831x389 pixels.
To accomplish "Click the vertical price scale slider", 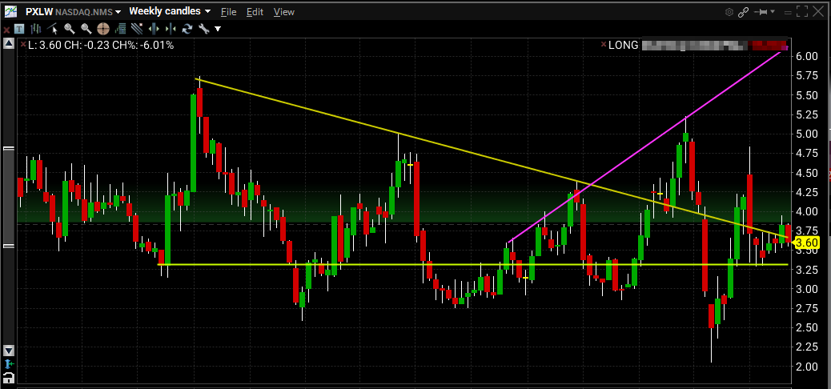I will pyautogui.click(x=9, y=197).
